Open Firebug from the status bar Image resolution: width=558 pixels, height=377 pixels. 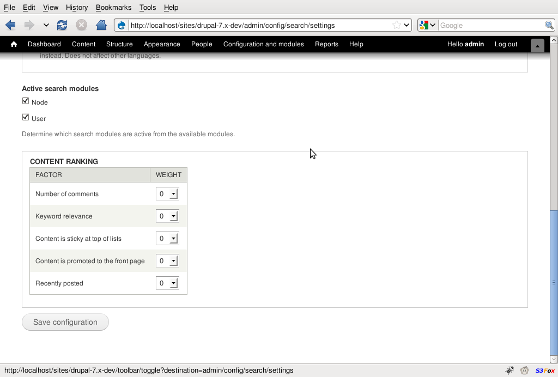(510, 370)
